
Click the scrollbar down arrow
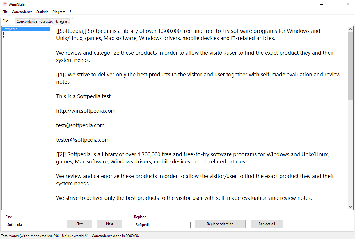(x=351, y=207)
